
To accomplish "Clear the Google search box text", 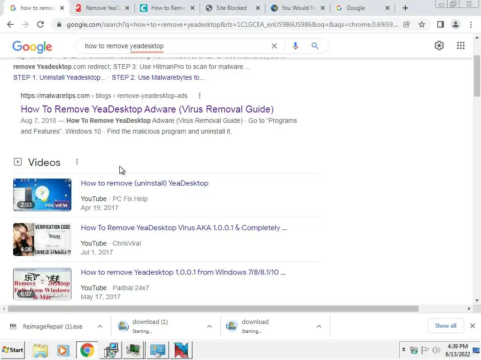I will [x=274, y=46].
